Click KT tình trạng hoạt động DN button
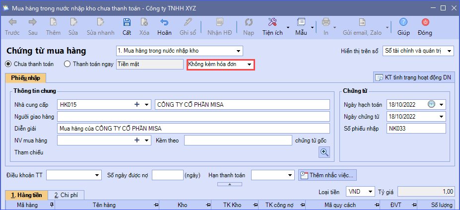 (x=414, y=77)
